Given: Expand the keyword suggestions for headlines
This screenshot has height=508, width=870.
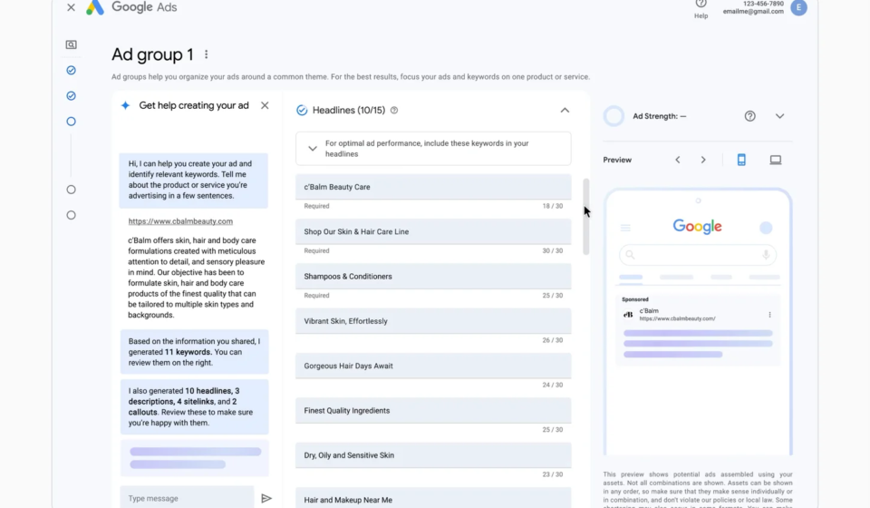Looking at the screenshot, I should pyautogui.click(x=313, y=149).
